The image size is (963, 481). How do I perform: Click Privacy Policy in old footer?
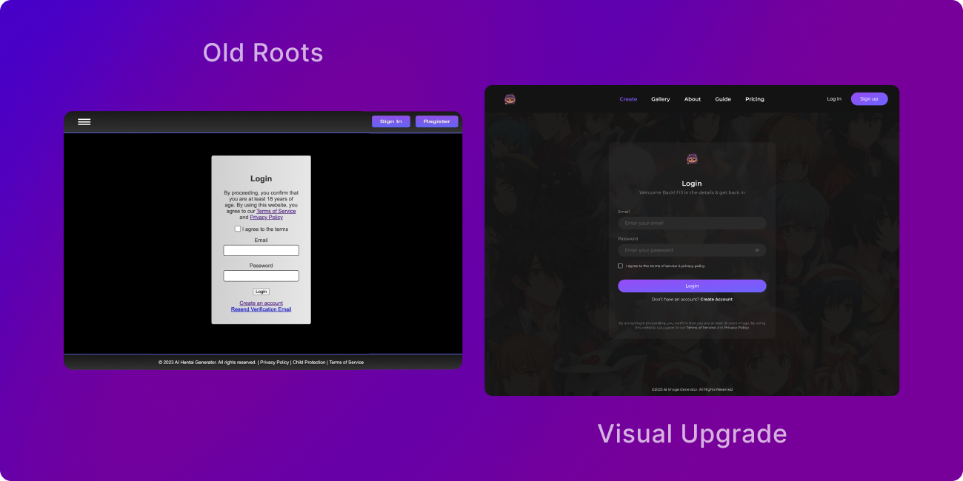click(274, 363)
